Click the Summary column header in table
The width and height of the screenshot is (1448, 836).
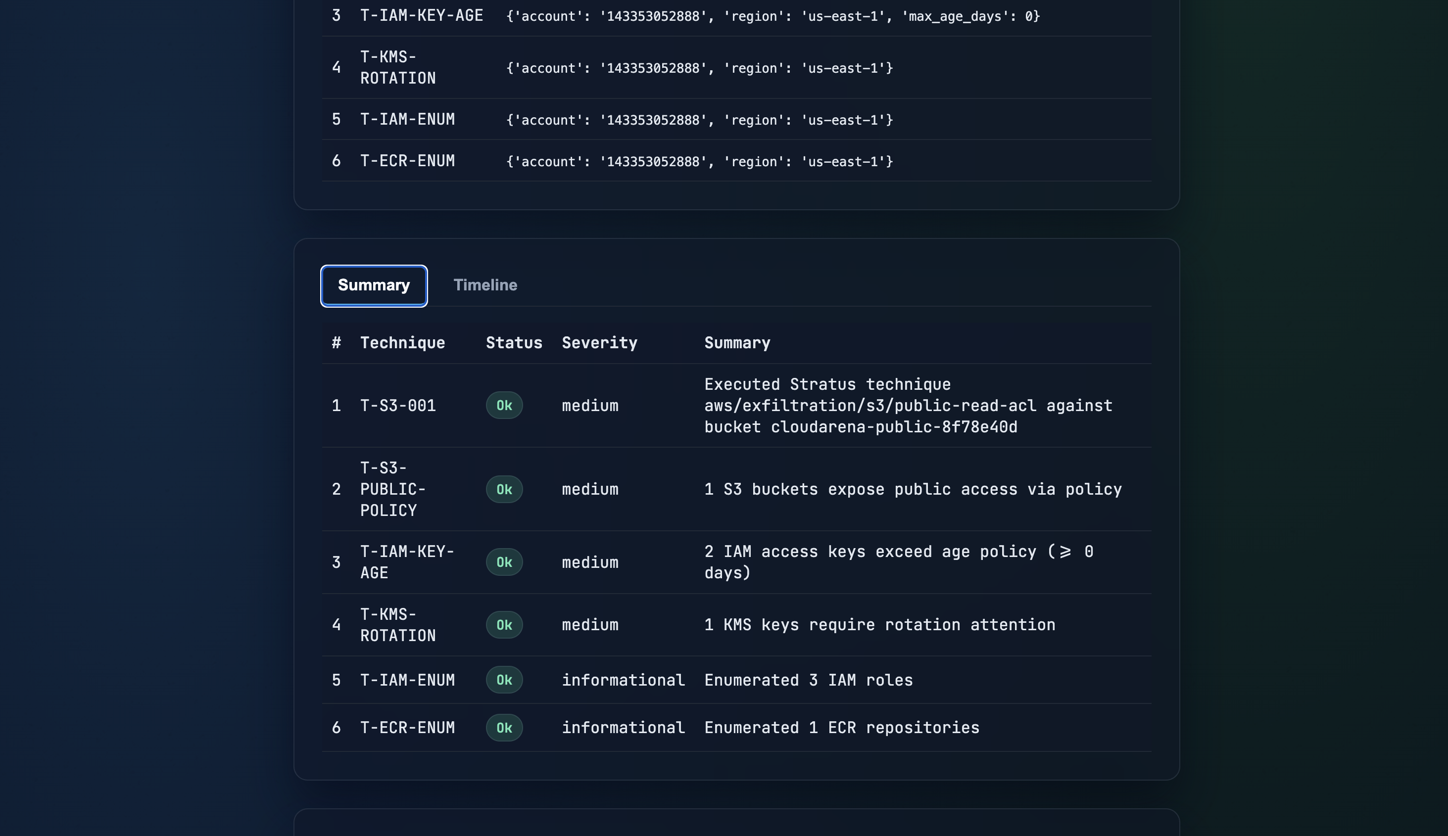click(x=737, y=343)
